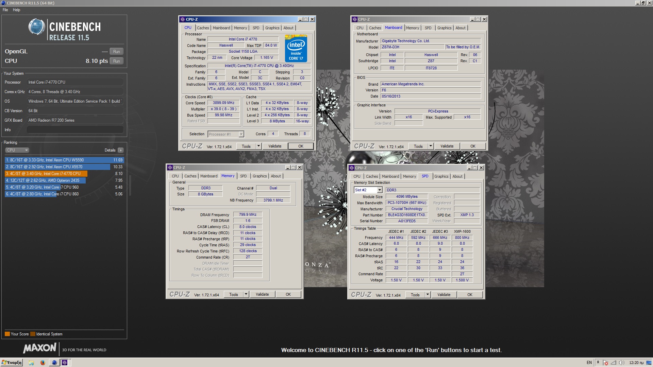Select the Core i7 CPU 960 ranking row
Screen dimensions: 653x367
64,187
